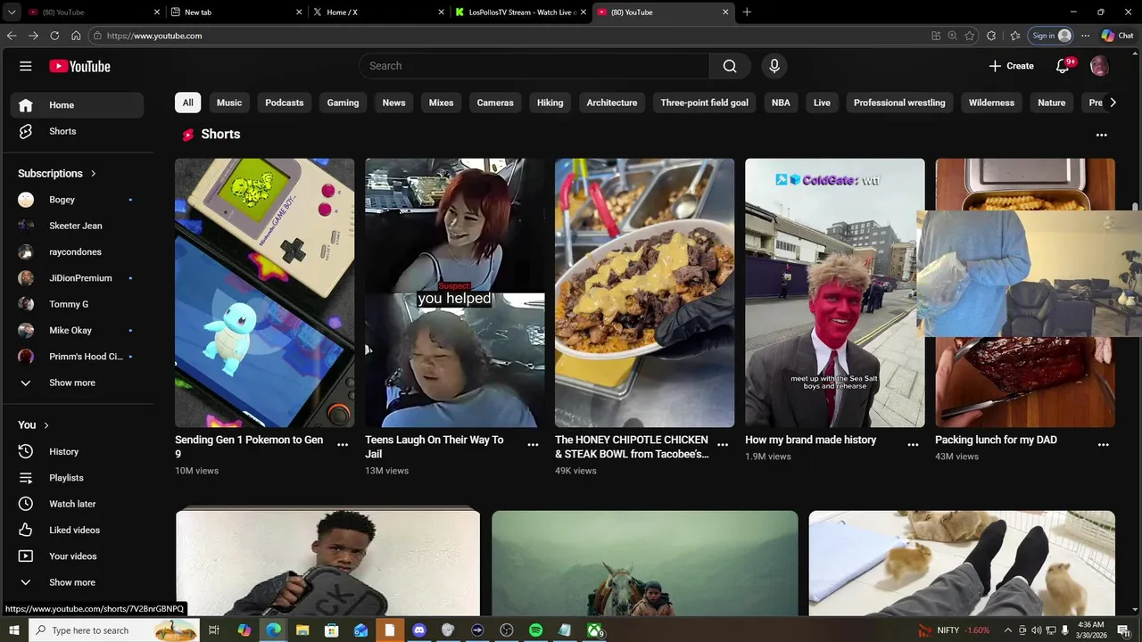Viewport: 1142px width, 642px height.
Task: Open File Explorer from the taskbar
Action: pyautogui.click(x=302, y=630)
